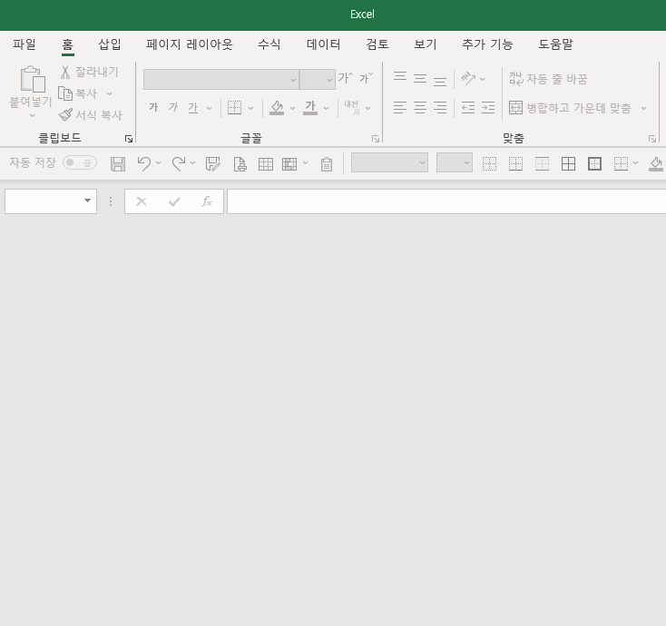This screenshot has height=626, width=666.
Task: Switch to the Review (검토) tab
Action: pyautogui.click(x=377, y=44)
